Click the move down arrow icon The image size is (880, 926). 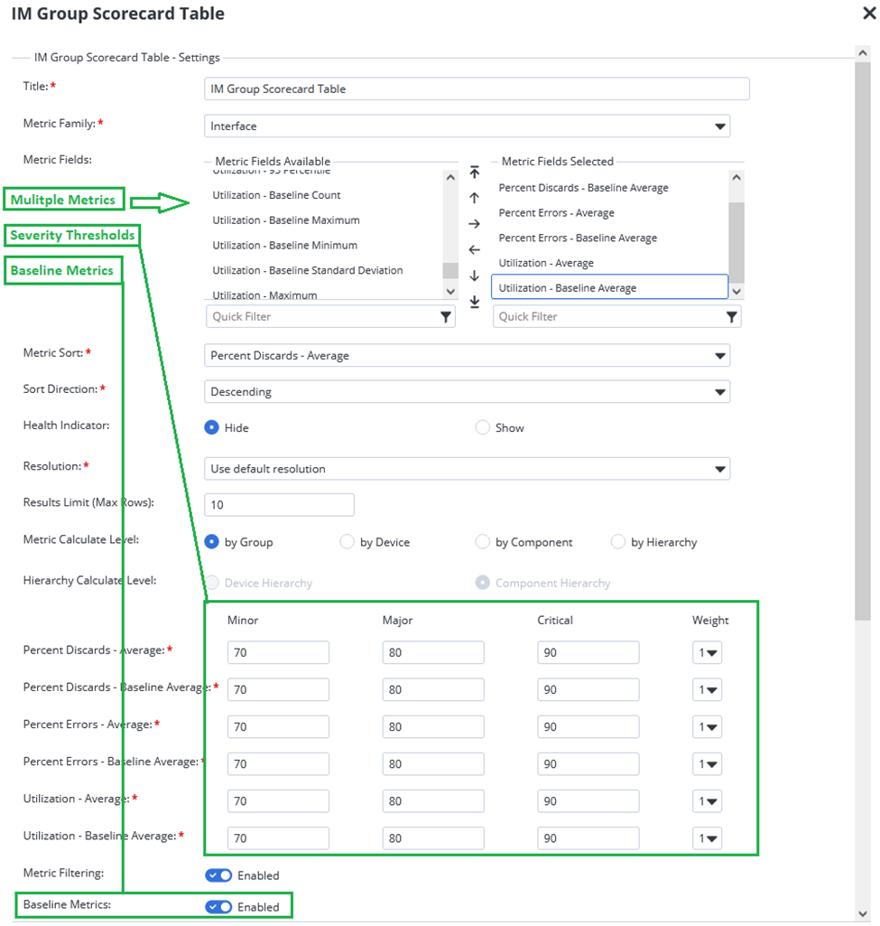point(475,276)
